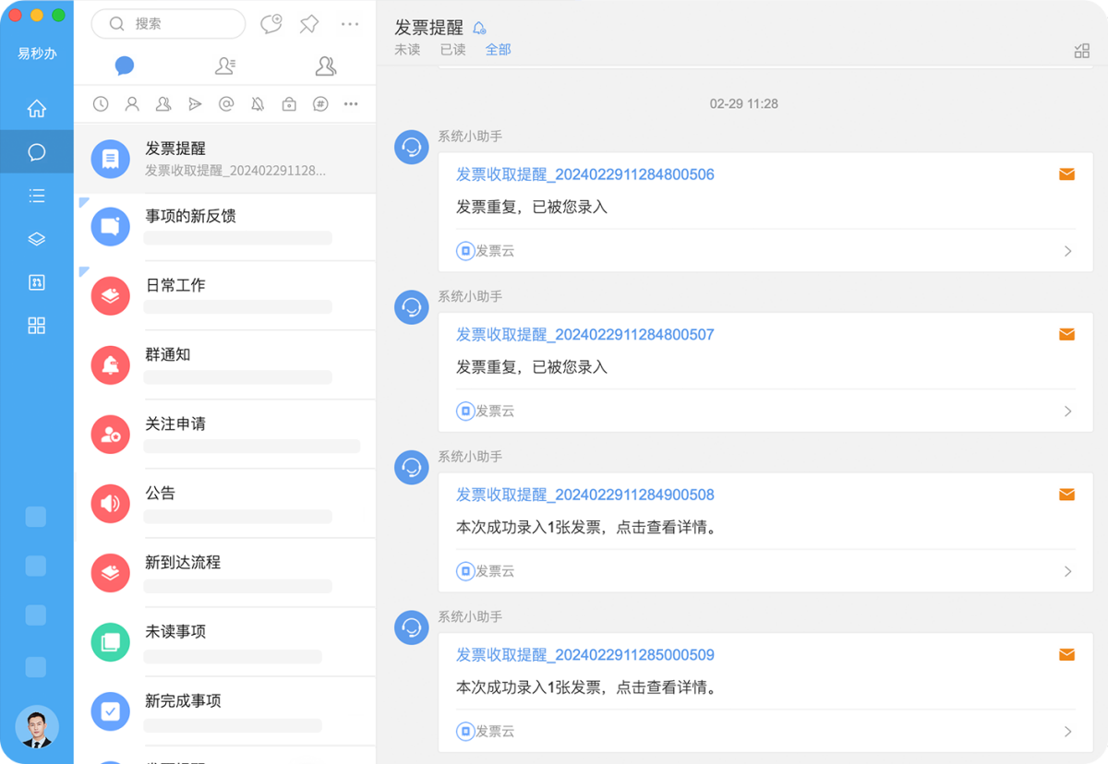
Task: Open the more options ellipsis in filter bar
Action: point(350,103)
